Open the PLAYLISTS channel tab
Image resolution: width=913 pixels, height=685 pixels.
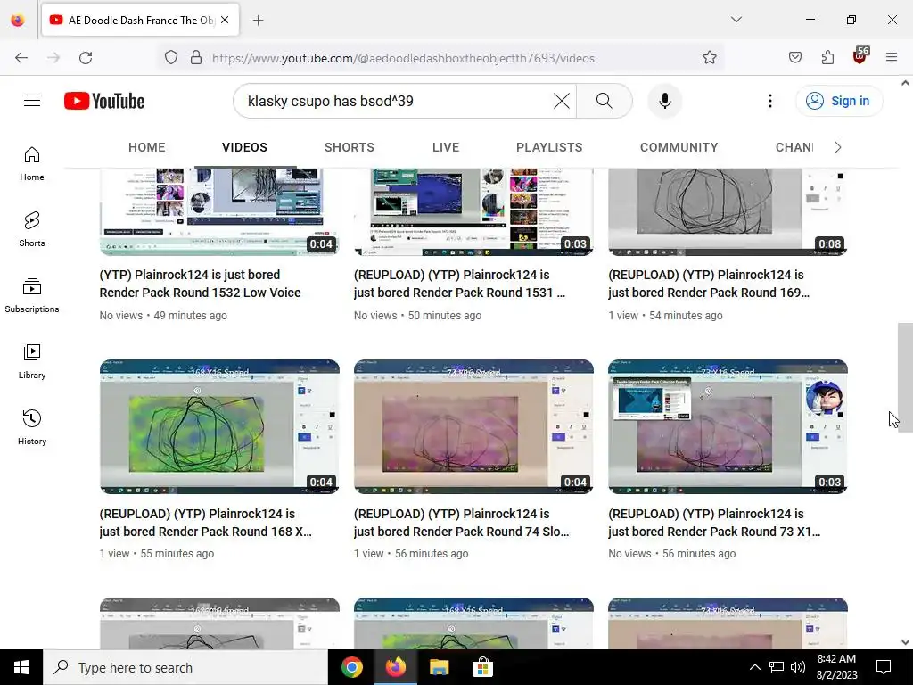pyautogui.click(x=549, y=147)
